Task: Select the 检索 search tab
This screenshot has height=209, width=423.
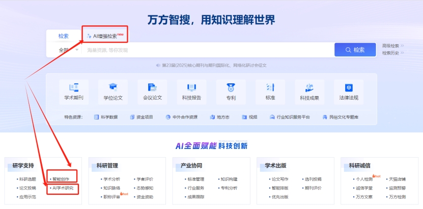Action: pyautogui.click(x=63, y=36)
